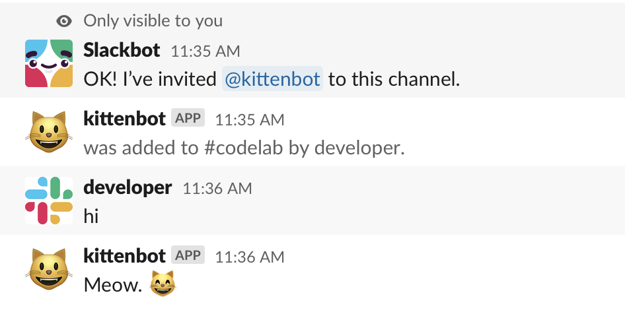625x318 pixels.
Task: Click the eye icon beside "Only visible to you"
Action: coord(64,21)
